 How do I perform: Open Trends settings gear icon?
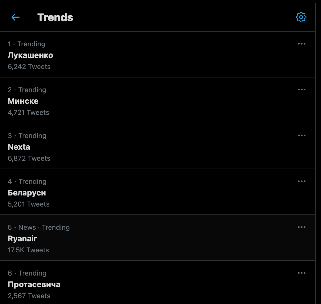pyautogui.click(x=301, y=17)
